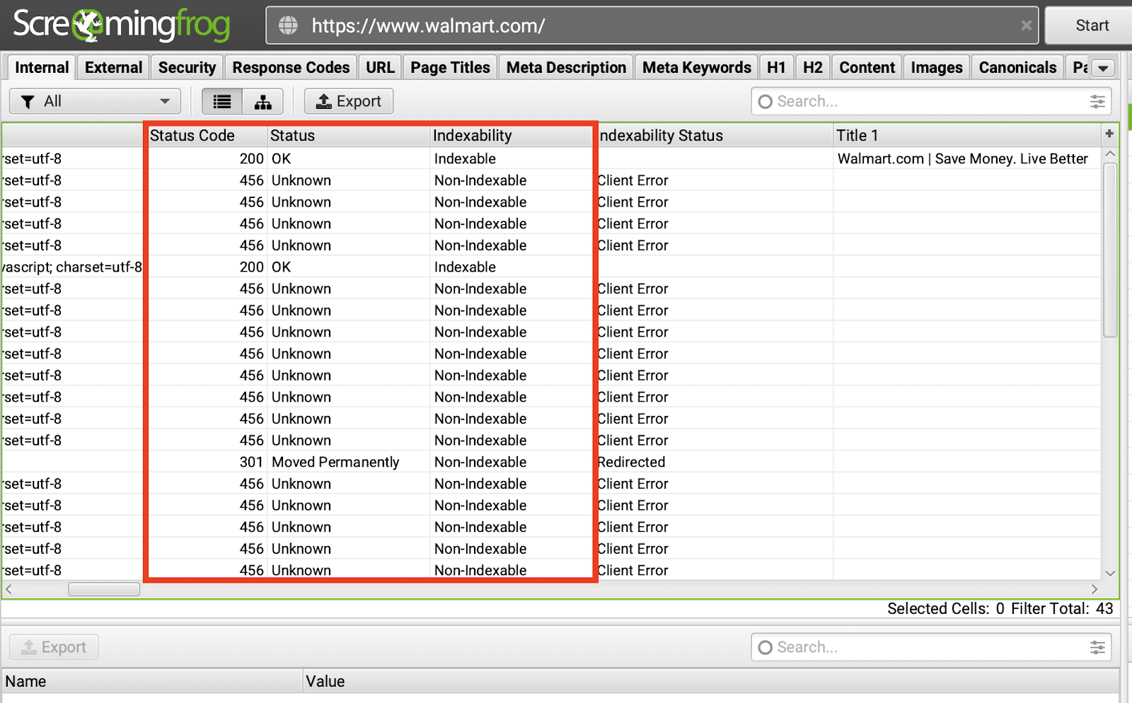This screenshot has width=1132, height=703.
Task: Expand the tab overflow dropdown arrow
Action: tap(1103, 68)
